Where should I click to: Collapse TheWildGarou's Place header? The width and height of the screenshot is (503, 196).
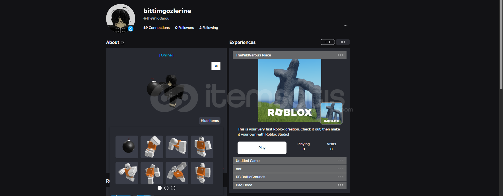tap(290, 55)
